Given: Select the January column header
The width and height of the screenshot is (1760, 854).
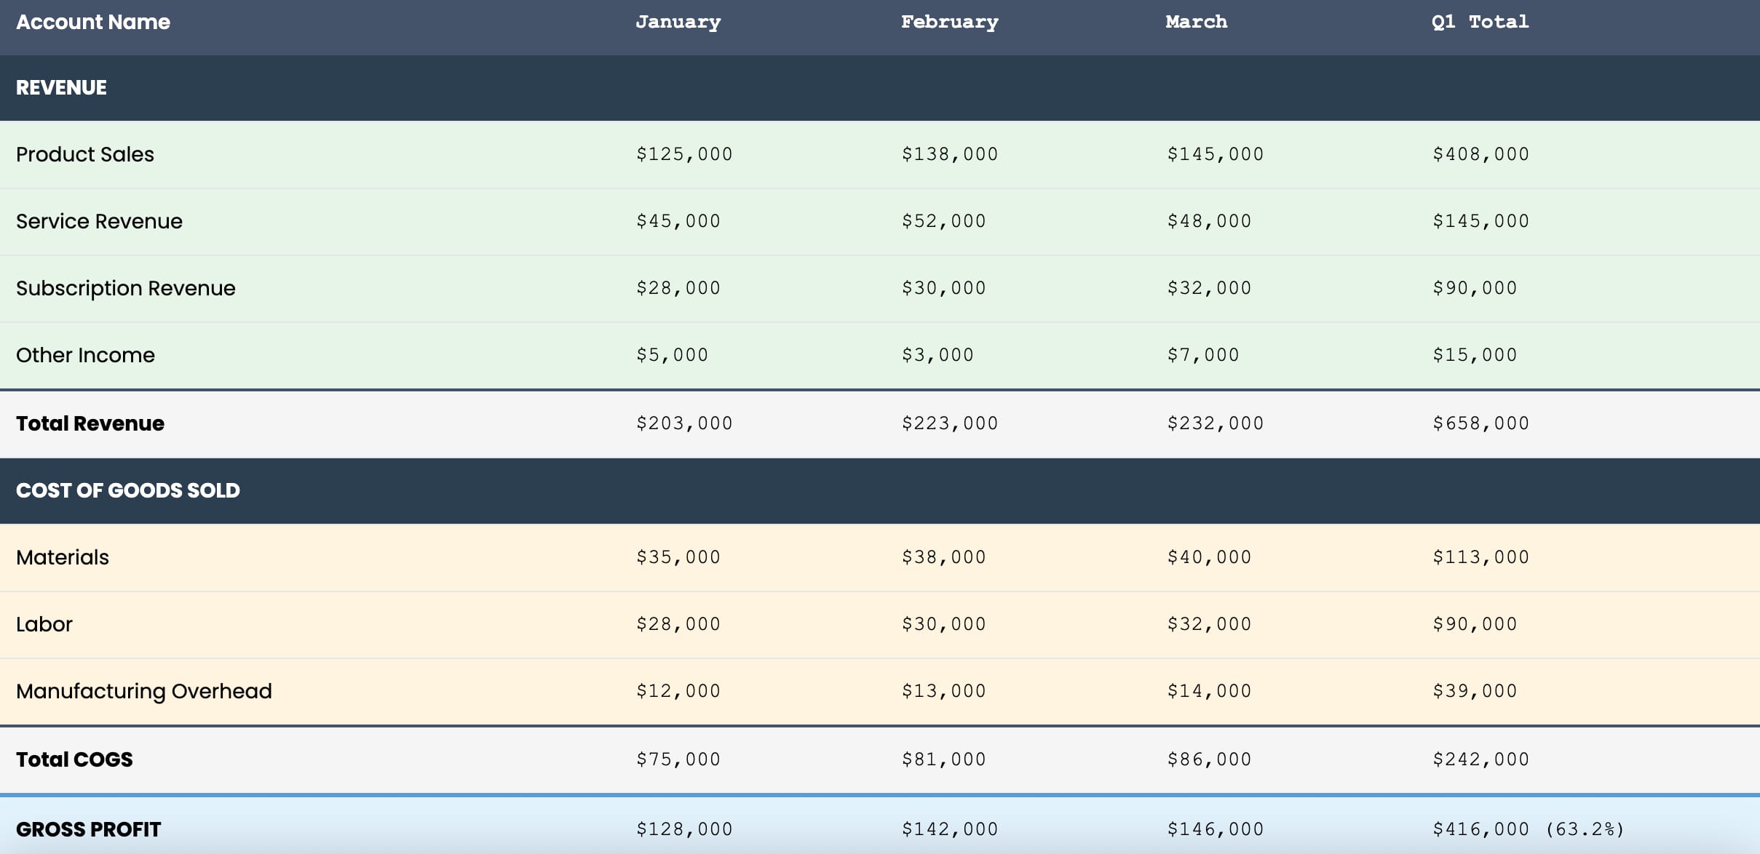Looking at the screenshot, I should 678,22.
